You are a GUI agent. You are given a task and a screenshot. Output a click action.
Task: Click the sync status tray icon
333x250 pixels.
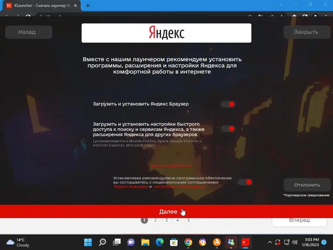pyautogui.click(x=278, y=242)
